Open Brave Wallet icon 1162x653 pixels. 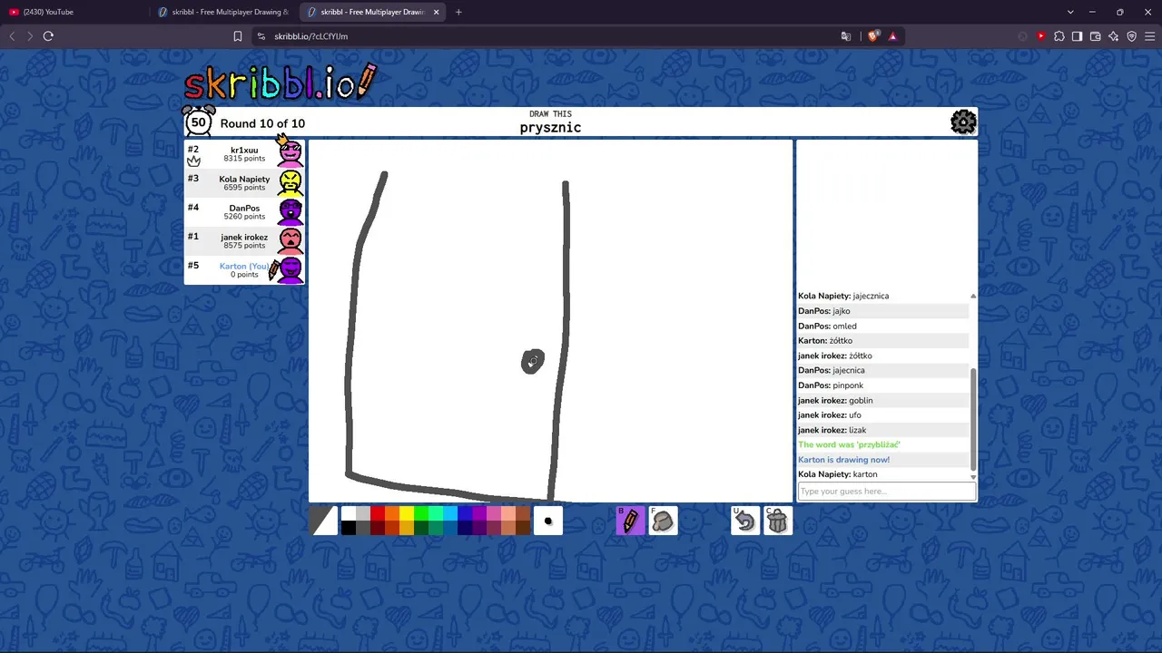pyautogui.click(x=1095, y=36)
